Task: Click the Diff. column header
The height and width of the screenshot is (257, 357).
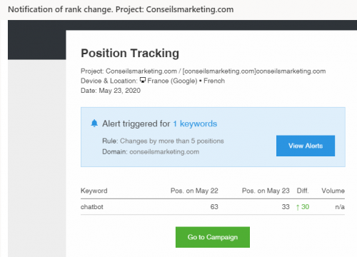Action: pos(303,191)
